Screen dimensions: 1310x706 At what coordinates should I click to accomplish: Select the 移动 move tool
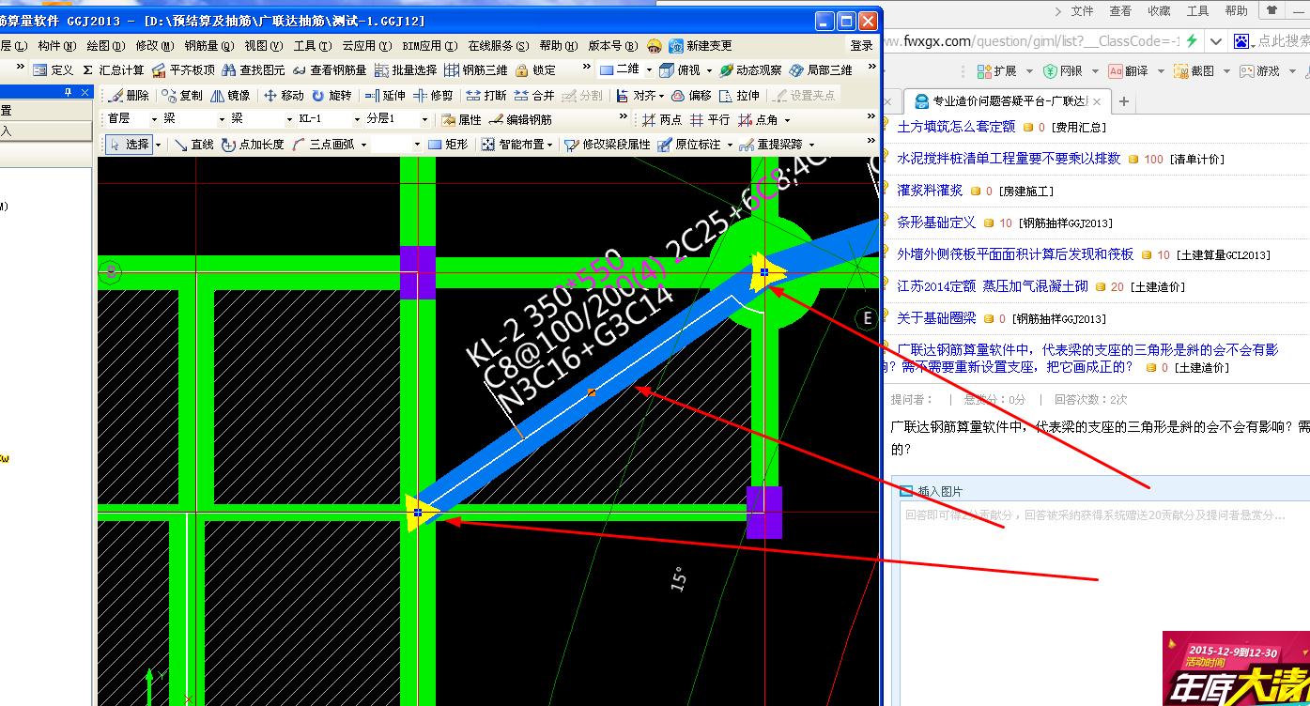pos(284,96)
